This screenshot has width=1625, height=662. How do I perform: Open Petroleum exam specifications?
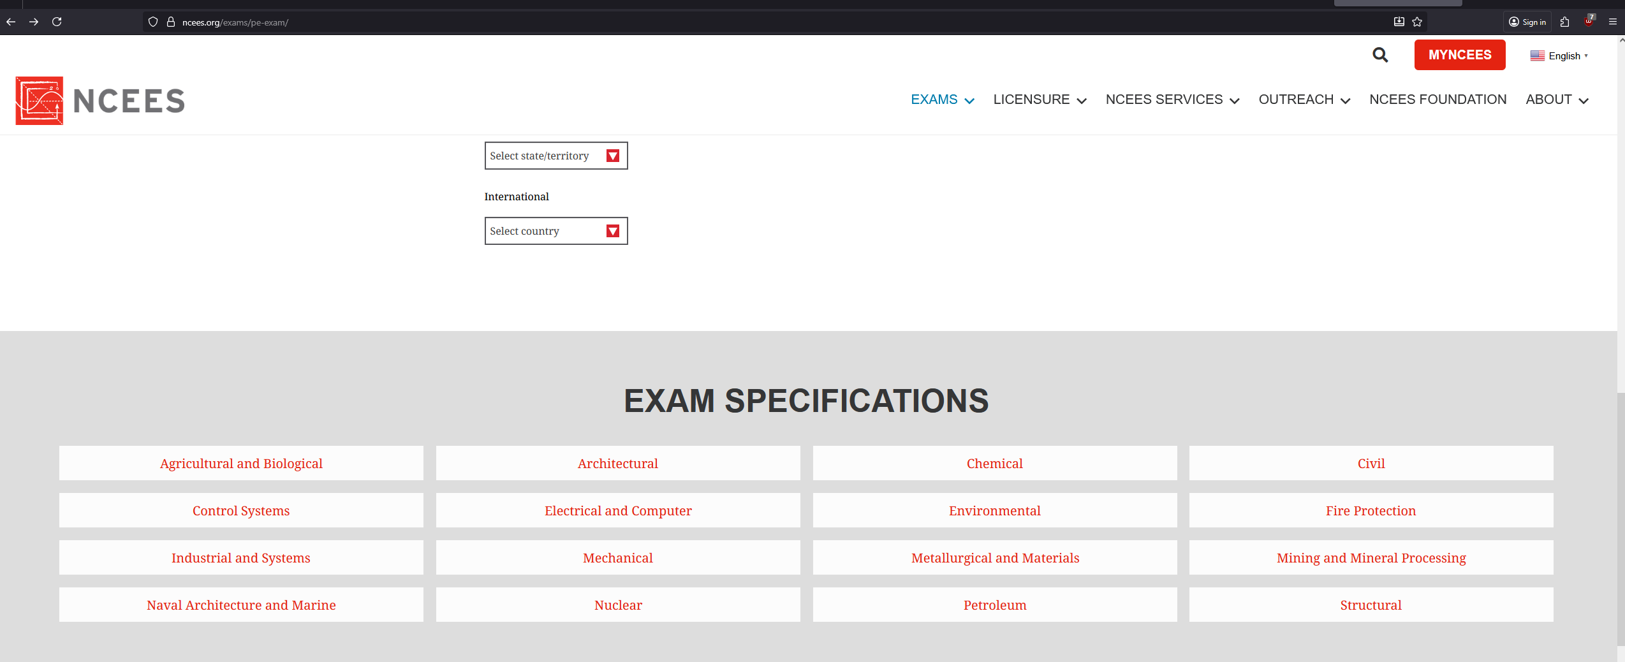(995, 605)
